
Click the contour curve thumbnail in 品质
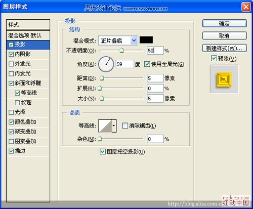(x=105, y=126)
